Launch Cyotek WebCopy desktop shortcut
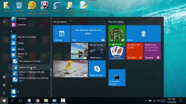The width and height of the screenshot is (186, 104). [32, 8]
